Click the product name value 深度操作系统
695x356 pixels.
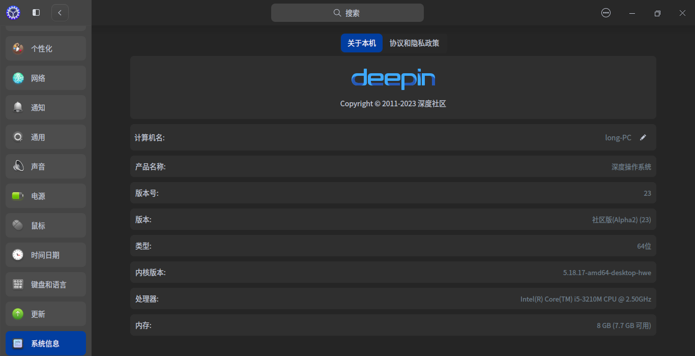[x=631, y=167]
